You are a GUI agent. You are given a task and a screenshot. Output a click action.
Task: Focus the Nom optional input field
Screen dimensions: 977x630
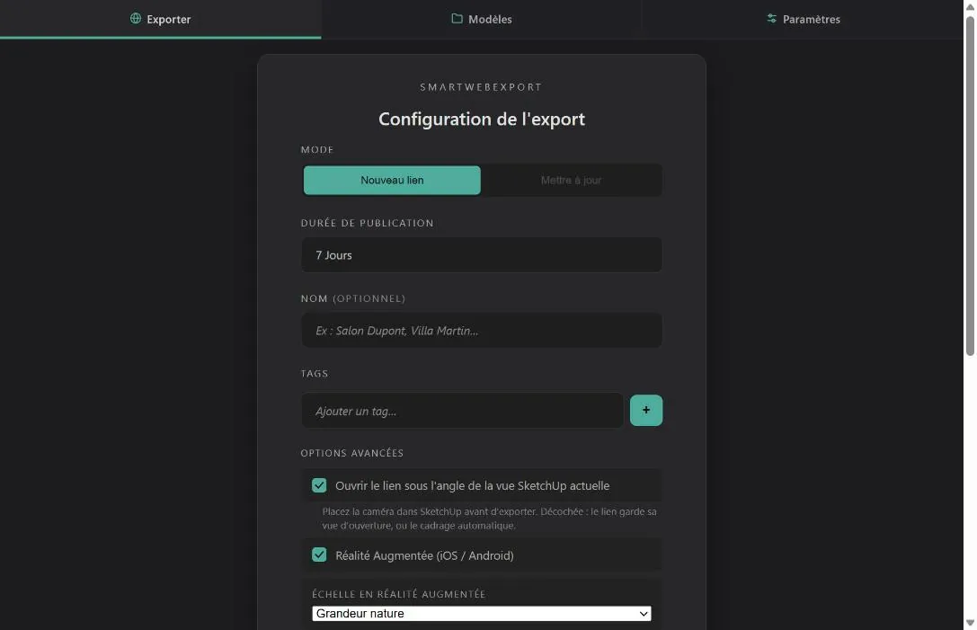pyautogui.click(x=482, y=330)
